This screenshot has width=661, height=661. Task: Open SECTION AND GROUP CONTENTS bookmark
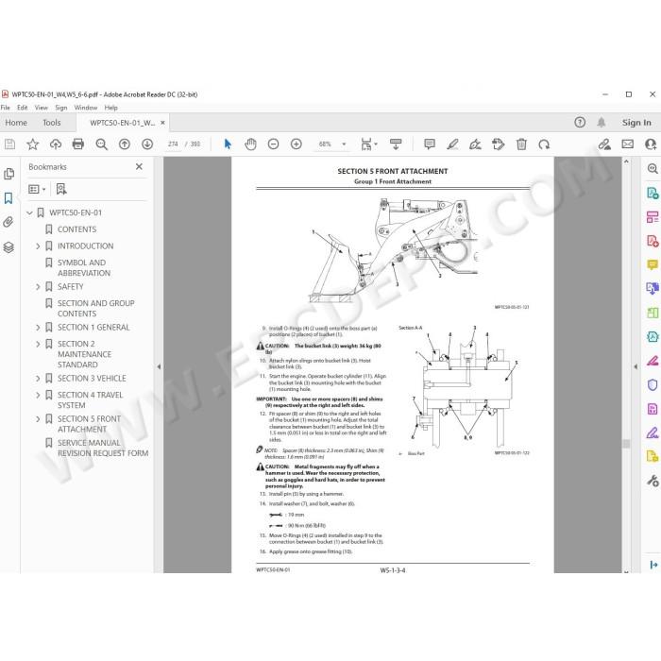tap(95, 308)
